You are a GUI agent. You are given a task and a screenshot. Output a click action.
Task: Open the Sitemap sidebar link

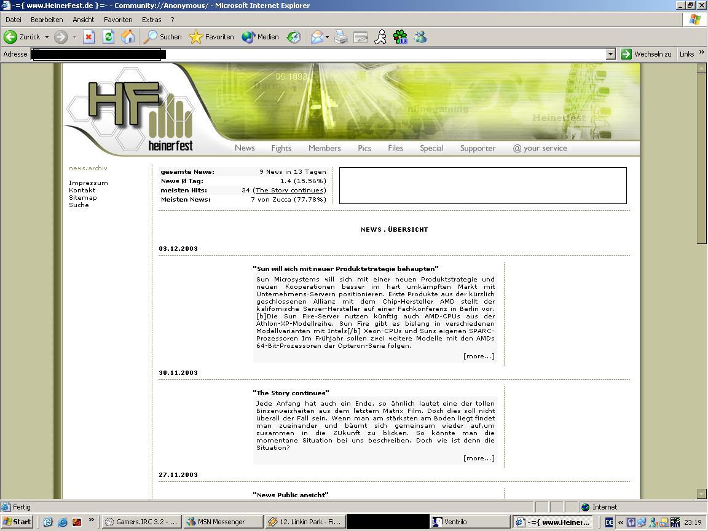82,198
